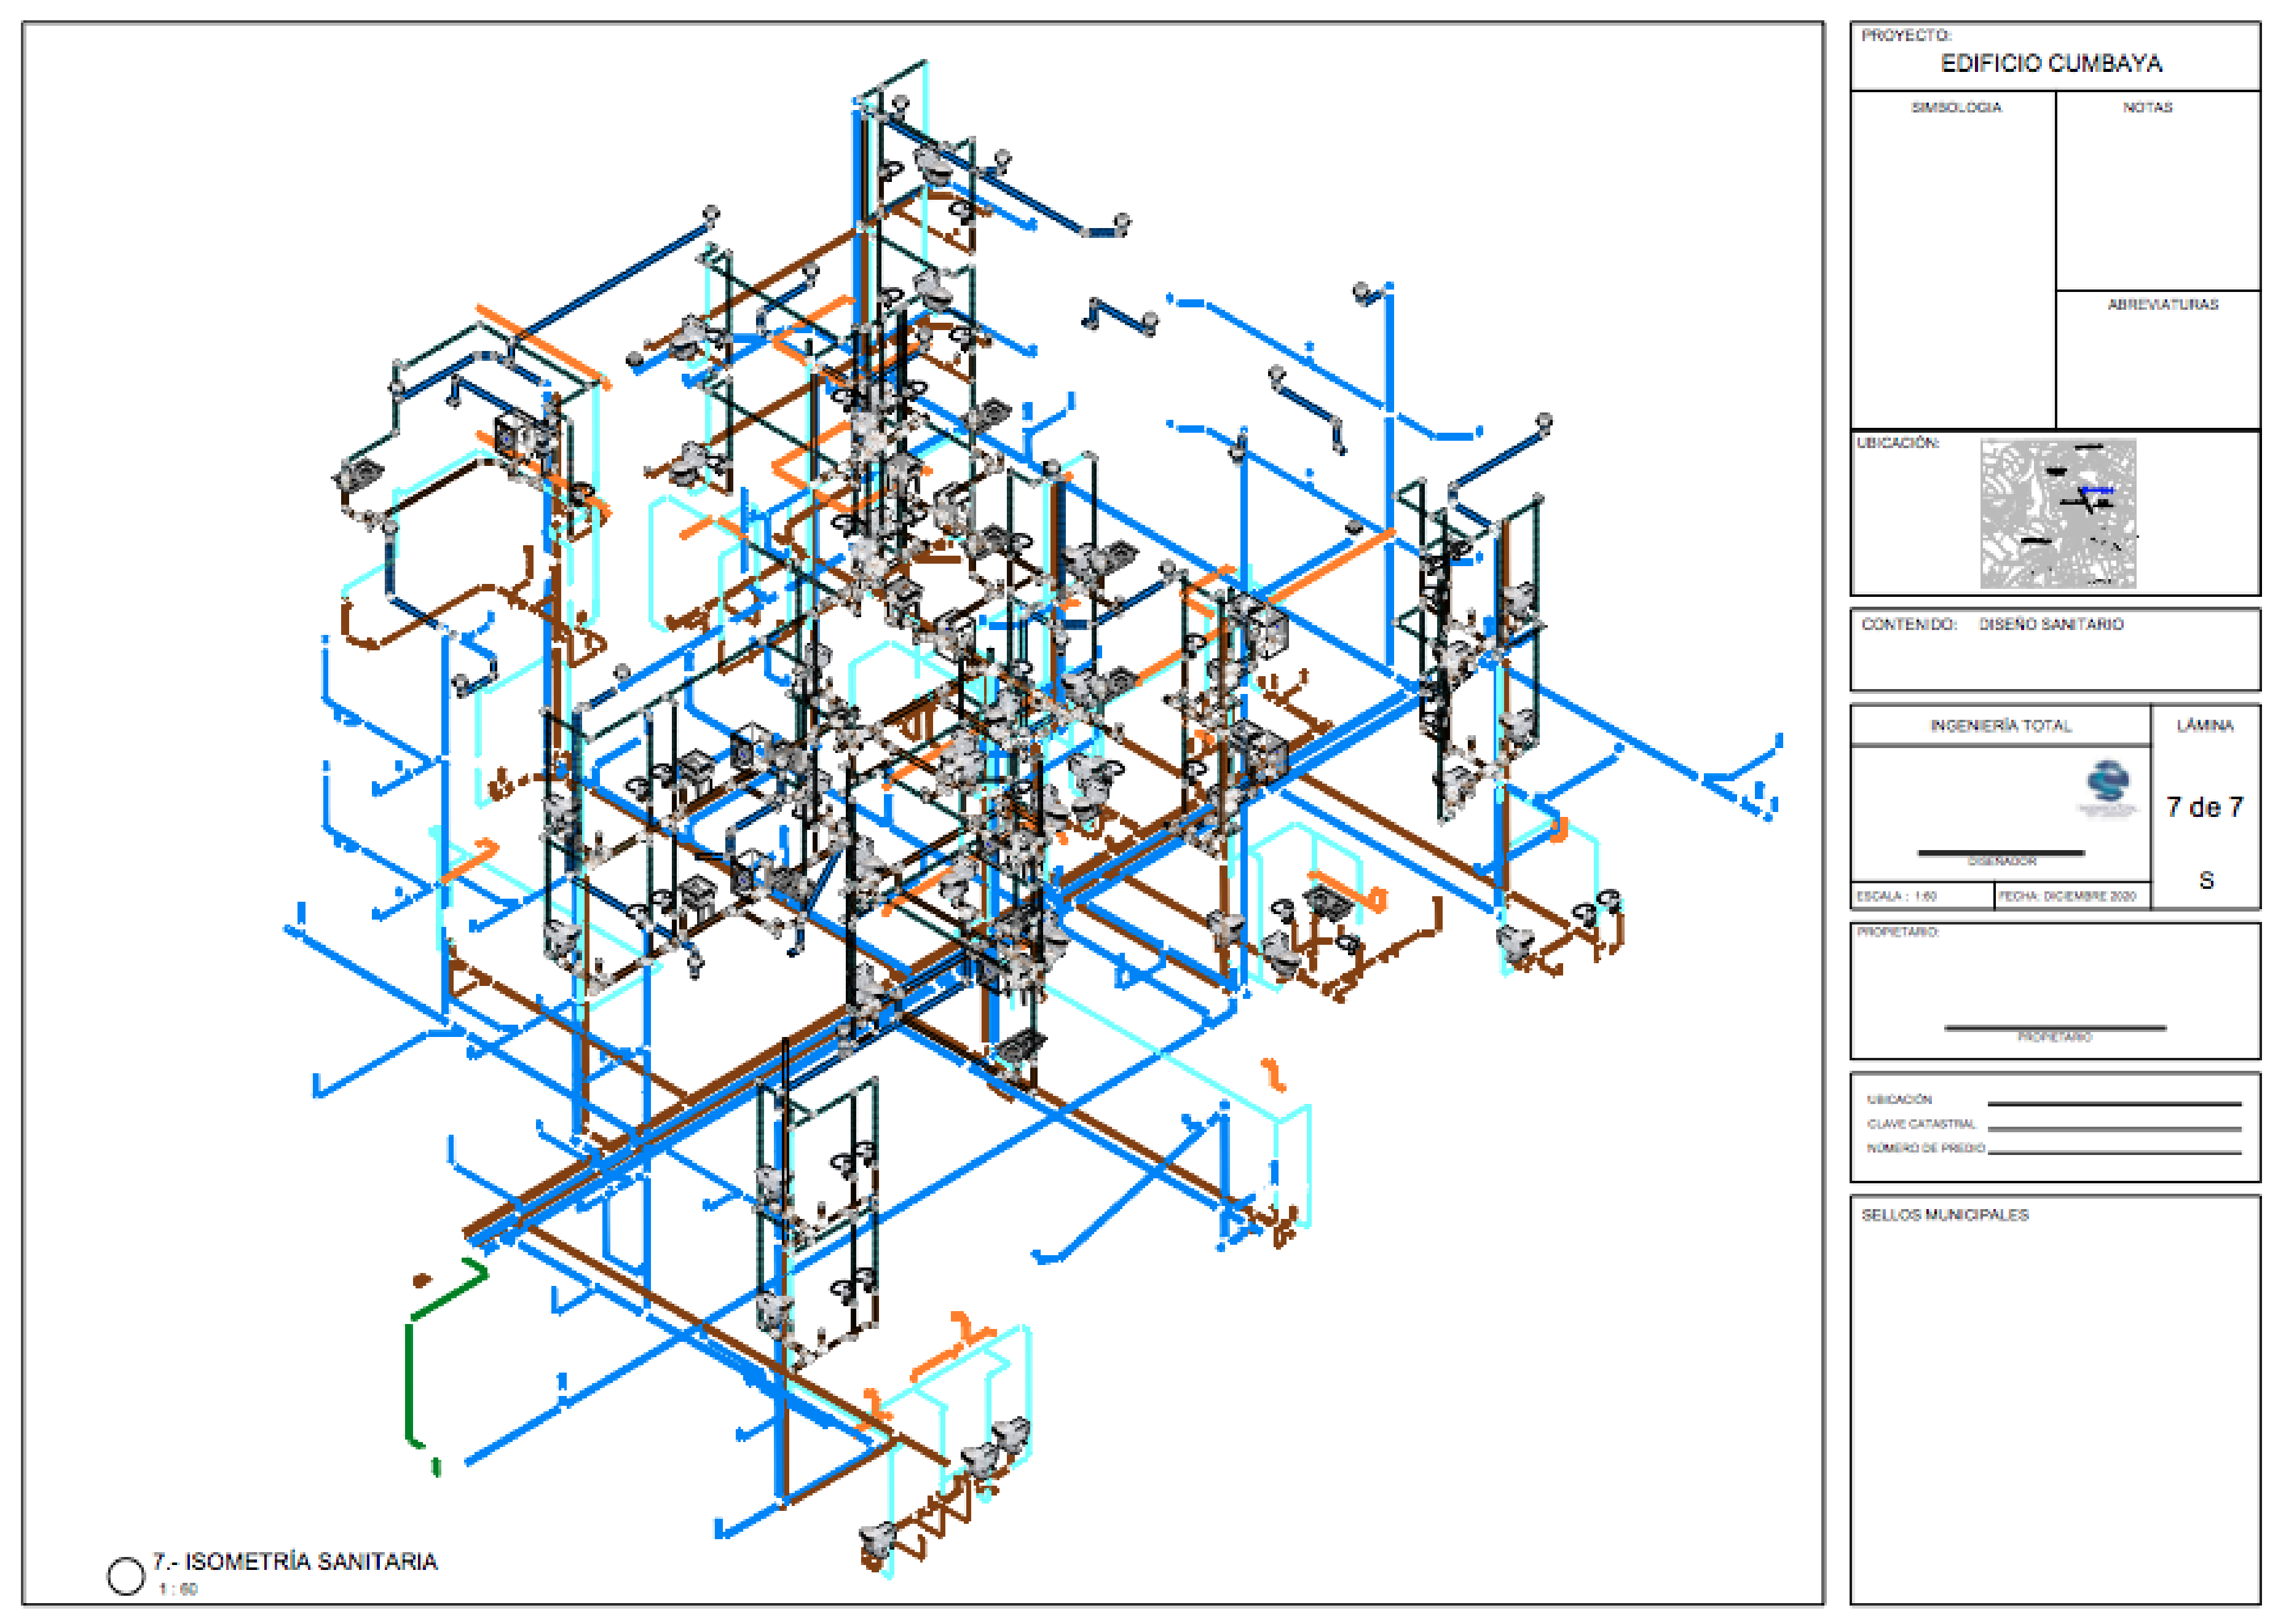Click the NÚMERO DE PREDIO blank line

pos(2114,1153)
